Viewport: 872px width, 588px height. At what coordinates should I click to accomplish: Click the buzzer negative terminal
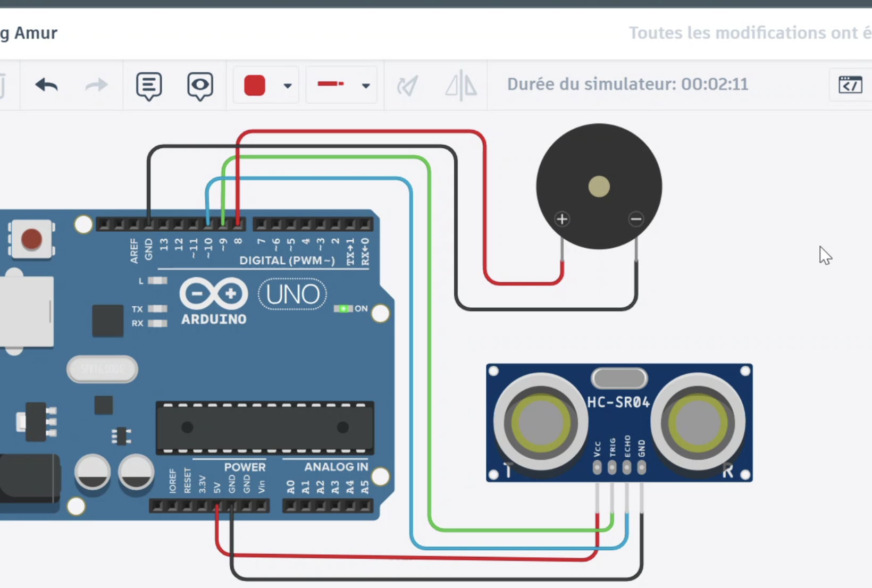(636, 219)
